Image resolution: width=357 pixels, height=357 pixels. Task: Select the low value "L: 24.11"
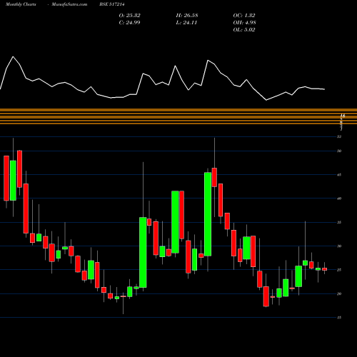[186, 23]
